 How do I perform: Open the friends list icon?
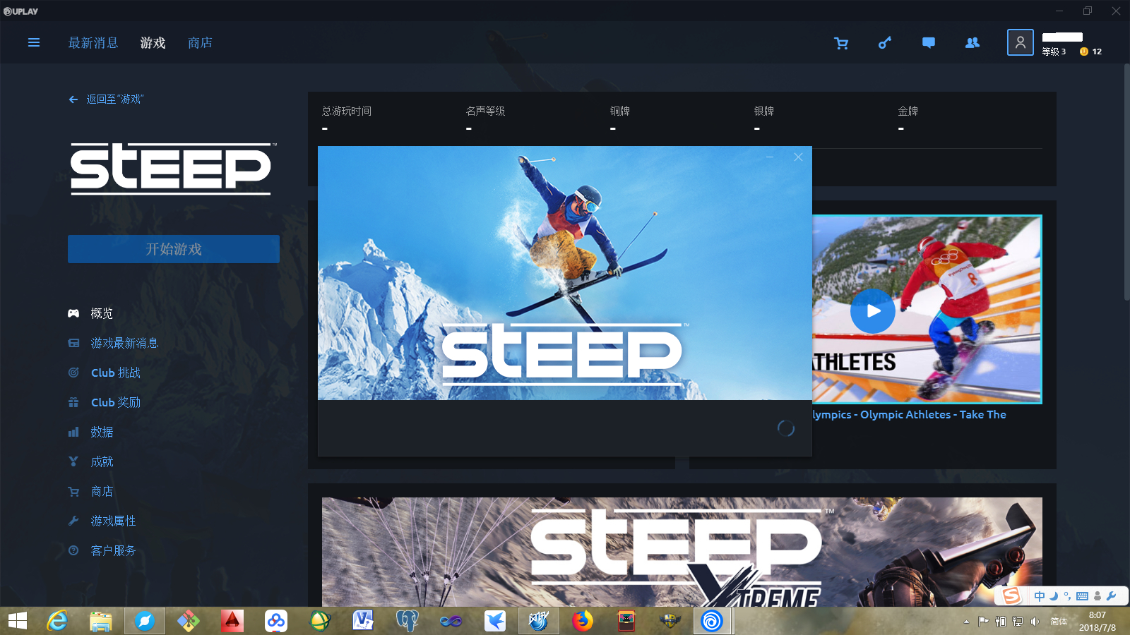point(973,43)
